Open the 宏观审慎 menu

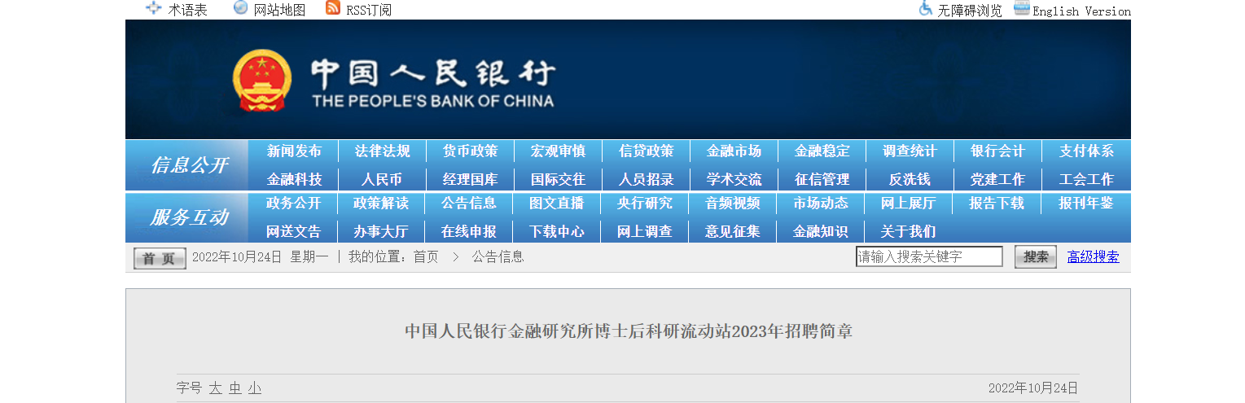(558, 151)
